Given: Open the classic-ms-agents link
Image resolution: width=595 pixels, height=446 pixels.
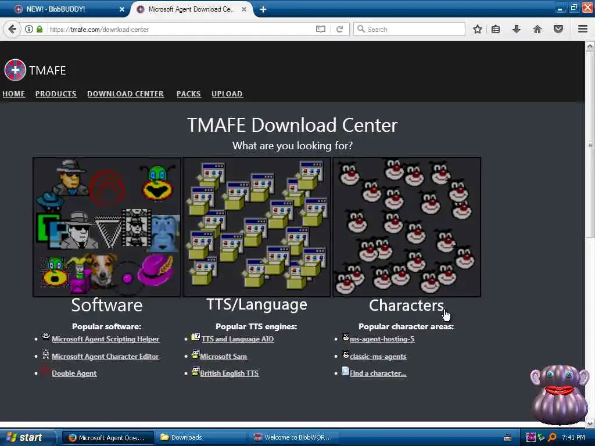Looking at the screenshot, I should [378, 357].
